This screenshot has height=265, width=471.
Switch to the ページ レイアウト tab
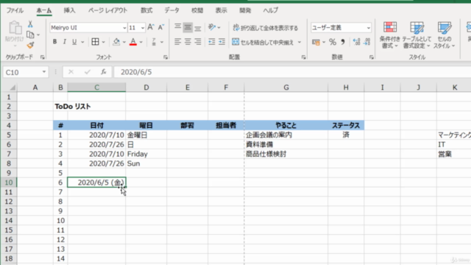(108, 10)
